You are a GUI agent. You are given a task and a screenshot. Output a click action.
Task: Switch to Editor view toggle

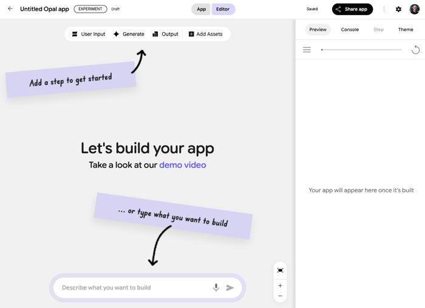tap(223, 9)
